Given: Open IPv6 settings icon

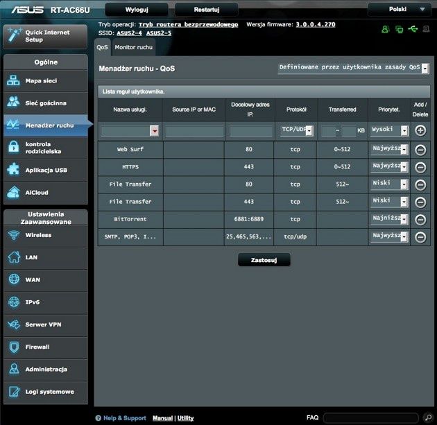Looking at the screenshot, I should tap(14, 302).
